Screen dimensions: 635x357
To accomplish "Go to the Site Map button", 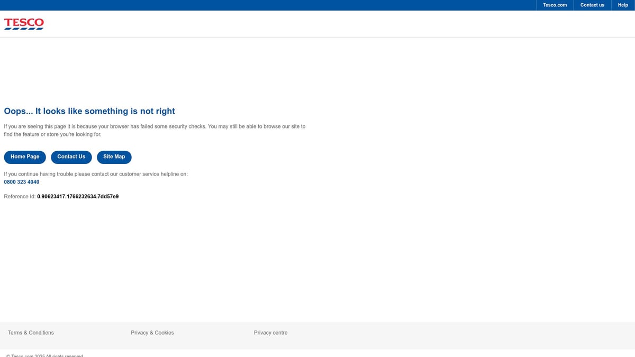I will click(114, 157).
